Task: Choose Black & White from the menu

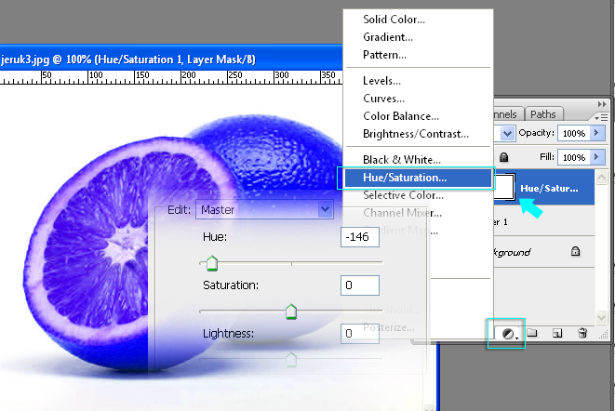Action: tap(402, 160)
